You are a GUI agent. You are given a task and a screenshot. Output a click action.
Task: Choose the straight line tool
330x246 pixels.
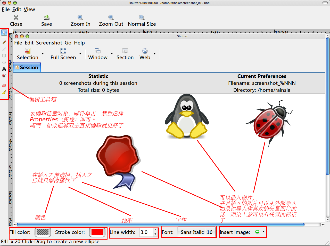pyautogui.click(x=4, y=49)
